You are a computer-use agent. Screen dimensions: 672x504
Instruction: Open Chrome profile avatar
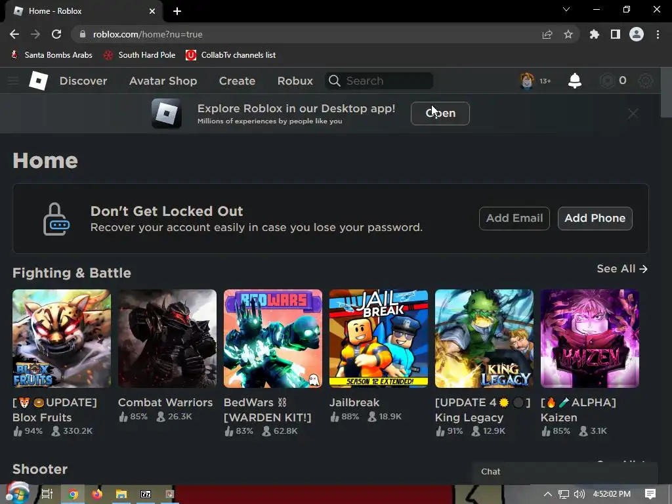click(637, 34)
